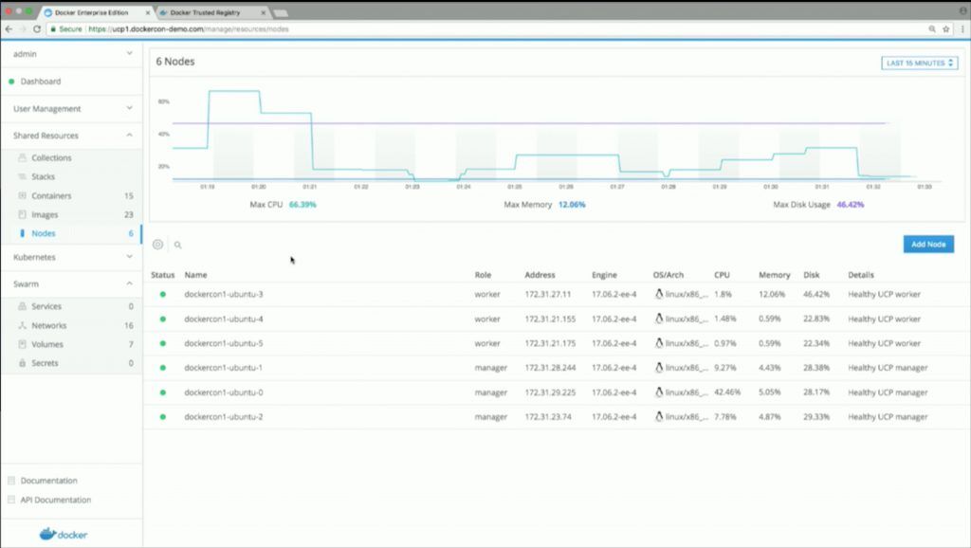Expand the Kubernetes section
The image size is (971, 548).
coord(129,256)
